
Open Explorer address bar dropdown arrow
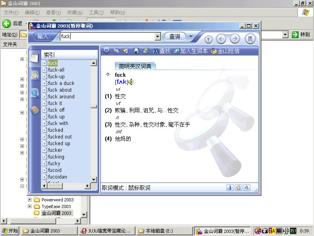[285, 35]
